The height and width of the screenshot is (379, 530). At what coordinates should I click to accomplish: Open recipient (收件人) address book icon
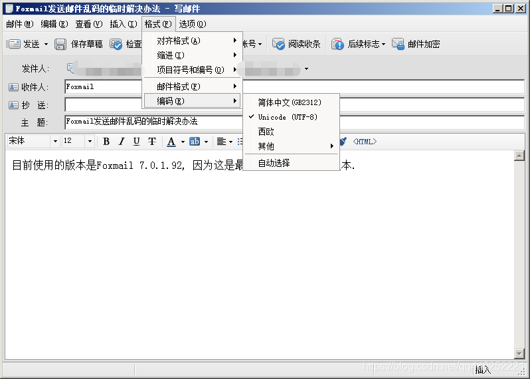click(x=13, y=87)
